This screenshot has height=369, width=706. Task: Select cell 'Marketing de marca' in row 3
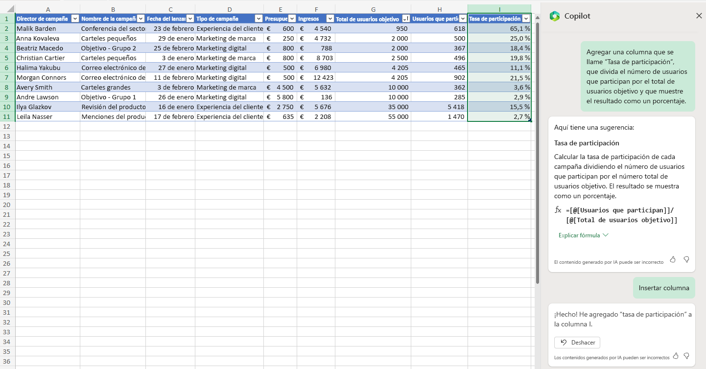tap(229, 38)
